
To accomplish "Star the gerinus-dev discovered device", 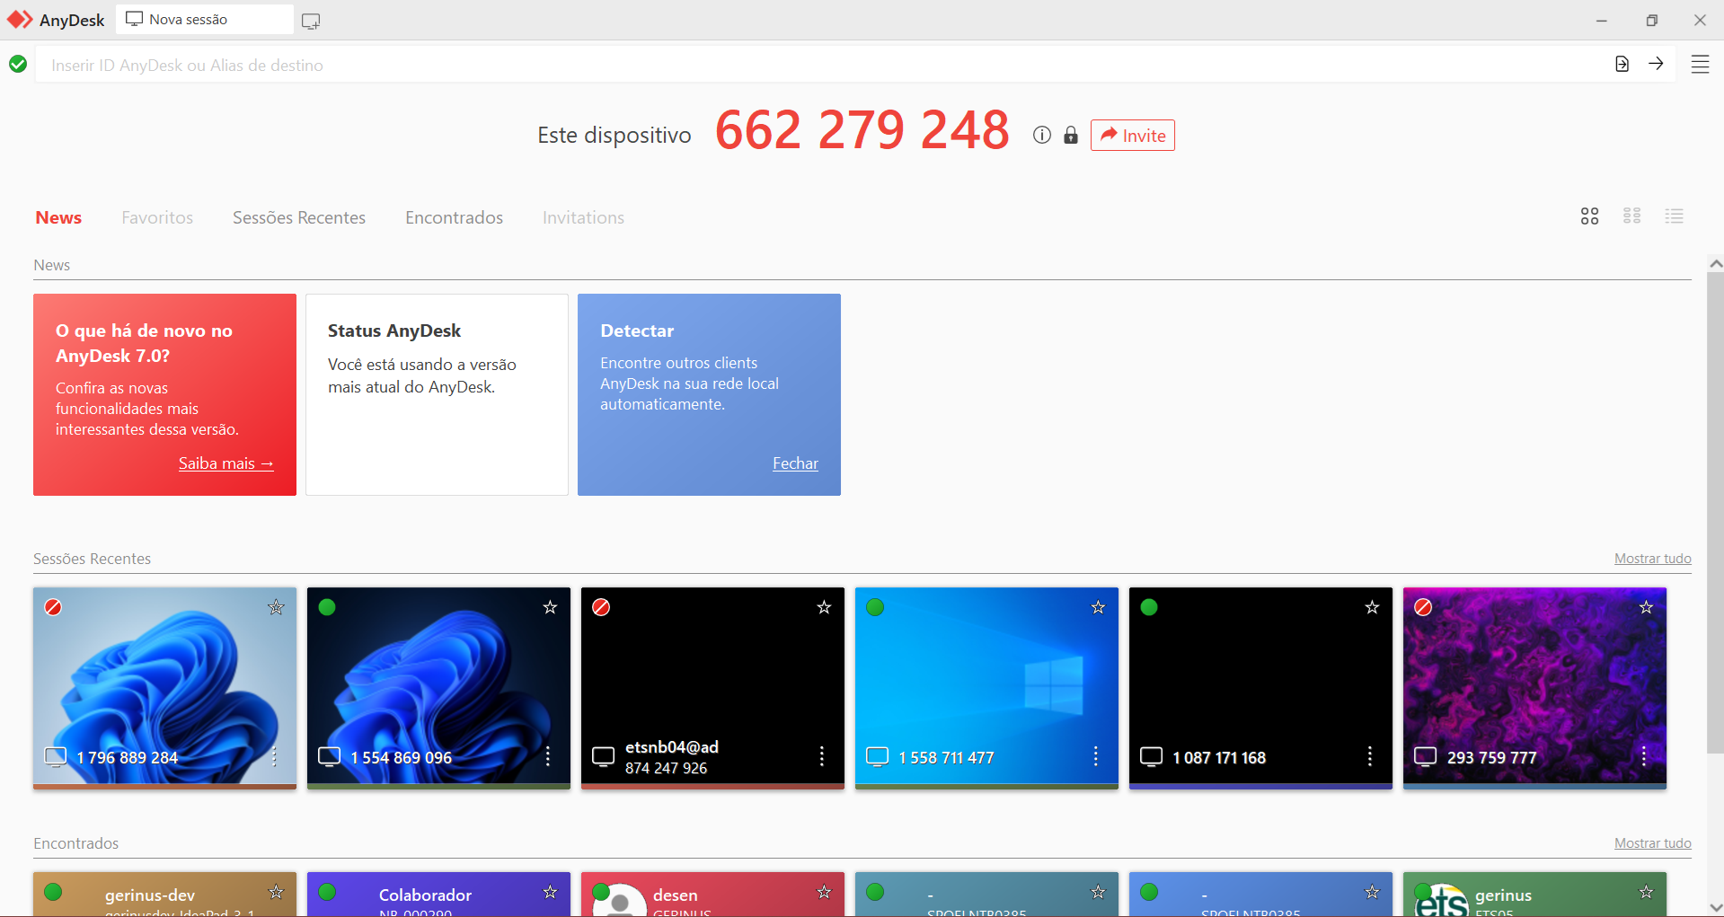I will point(276,892).
